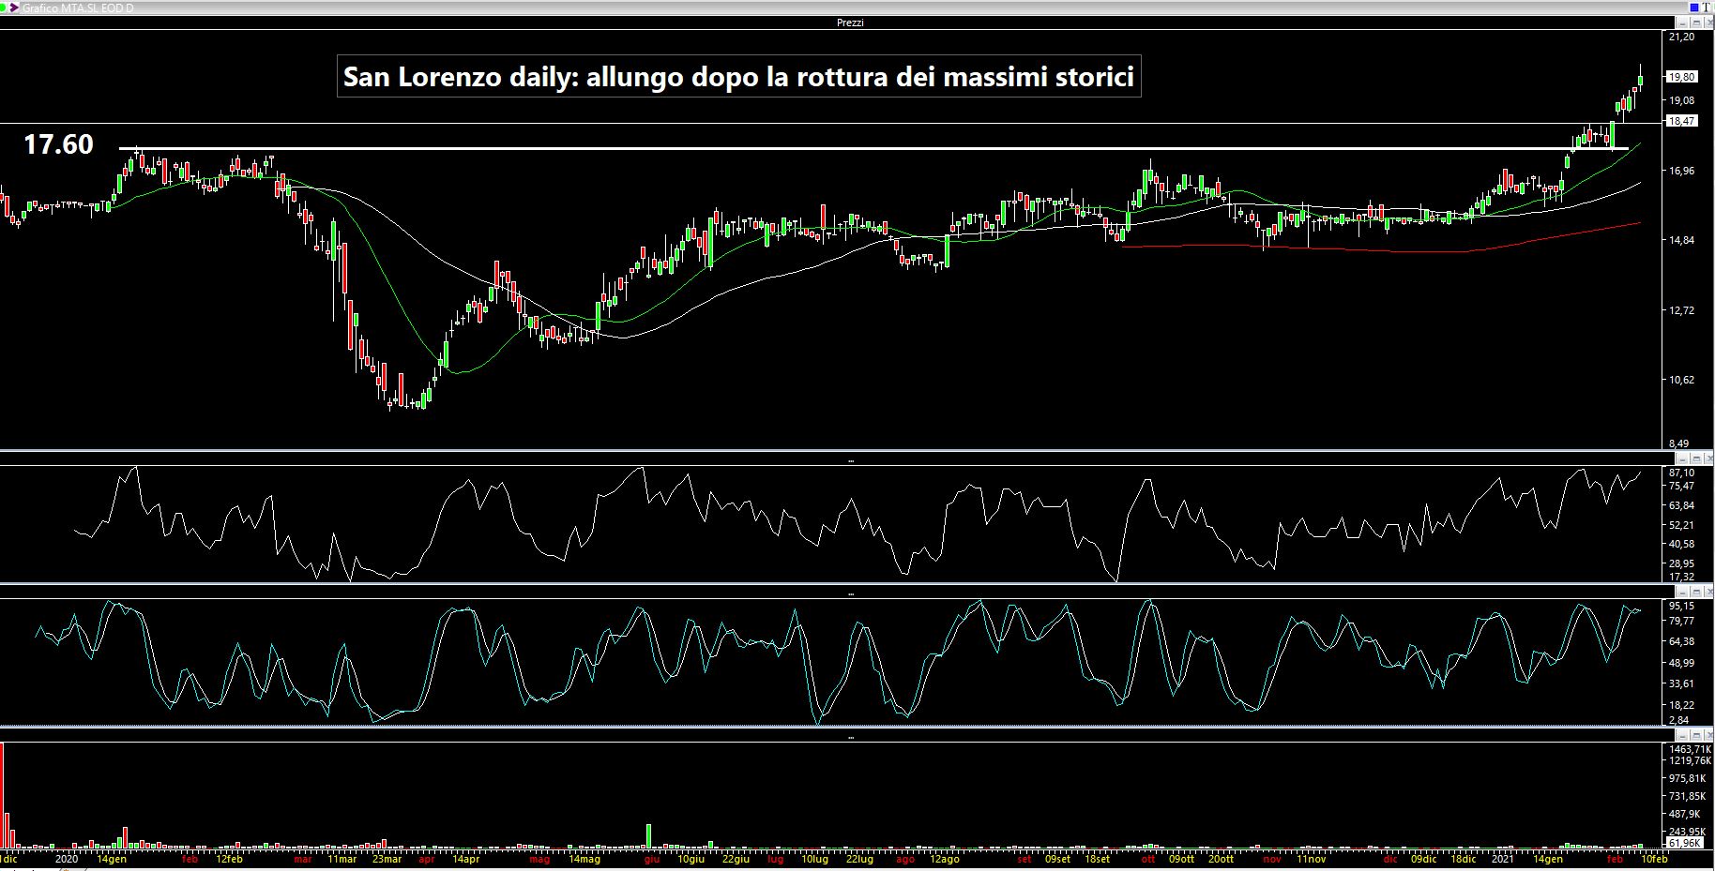
Task: Select the San Lorenzo daily annotation text
Action: [x=738, y=76]
